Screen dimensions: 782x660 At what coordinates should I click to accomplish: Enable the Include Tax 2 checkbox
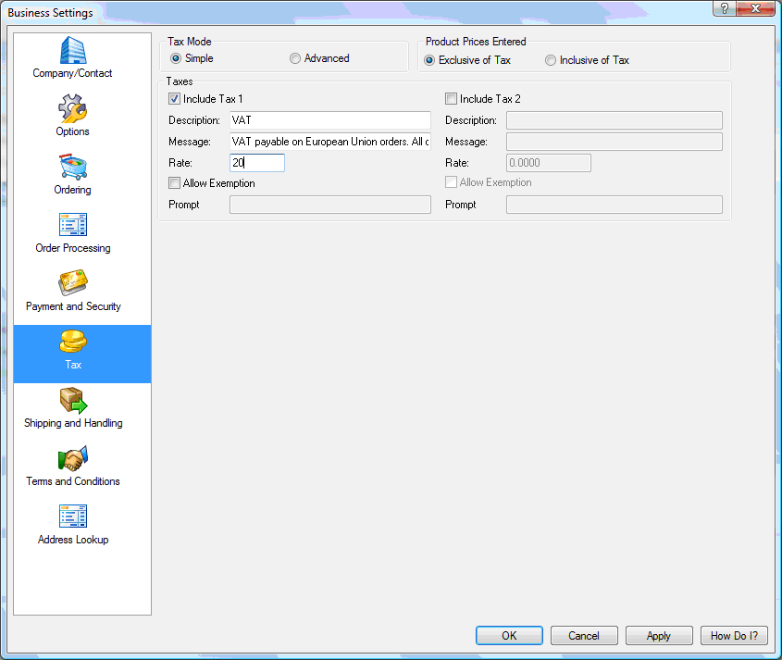click(452, 99)
